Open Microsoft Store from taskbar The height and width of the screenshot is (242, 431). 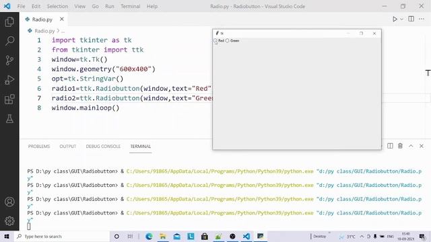point(204,236)
